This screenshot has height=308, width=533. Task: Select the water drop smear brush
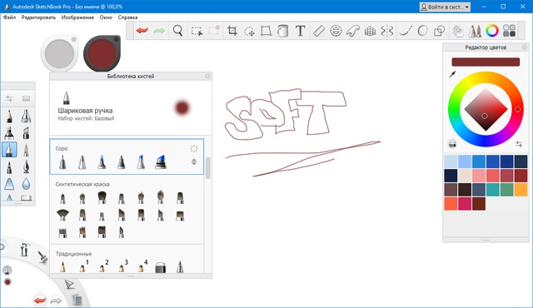(26, 184)
